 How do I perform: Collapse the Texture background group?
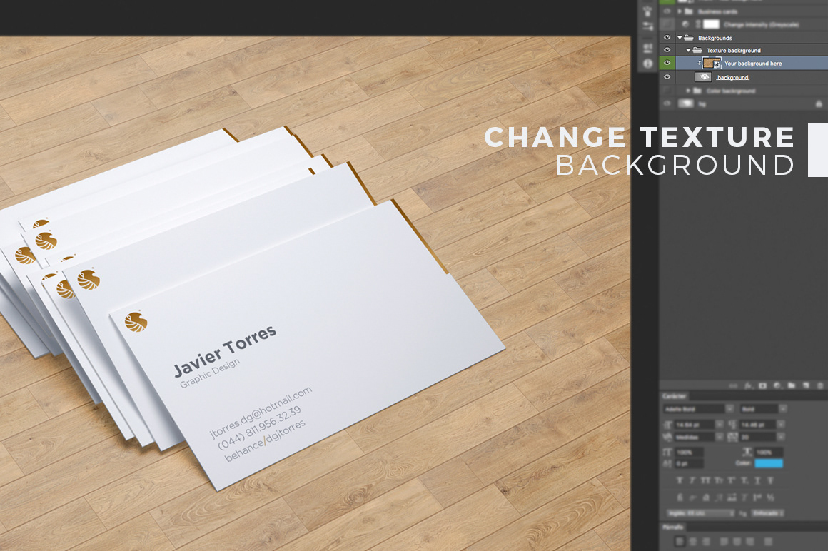(688, 50)
